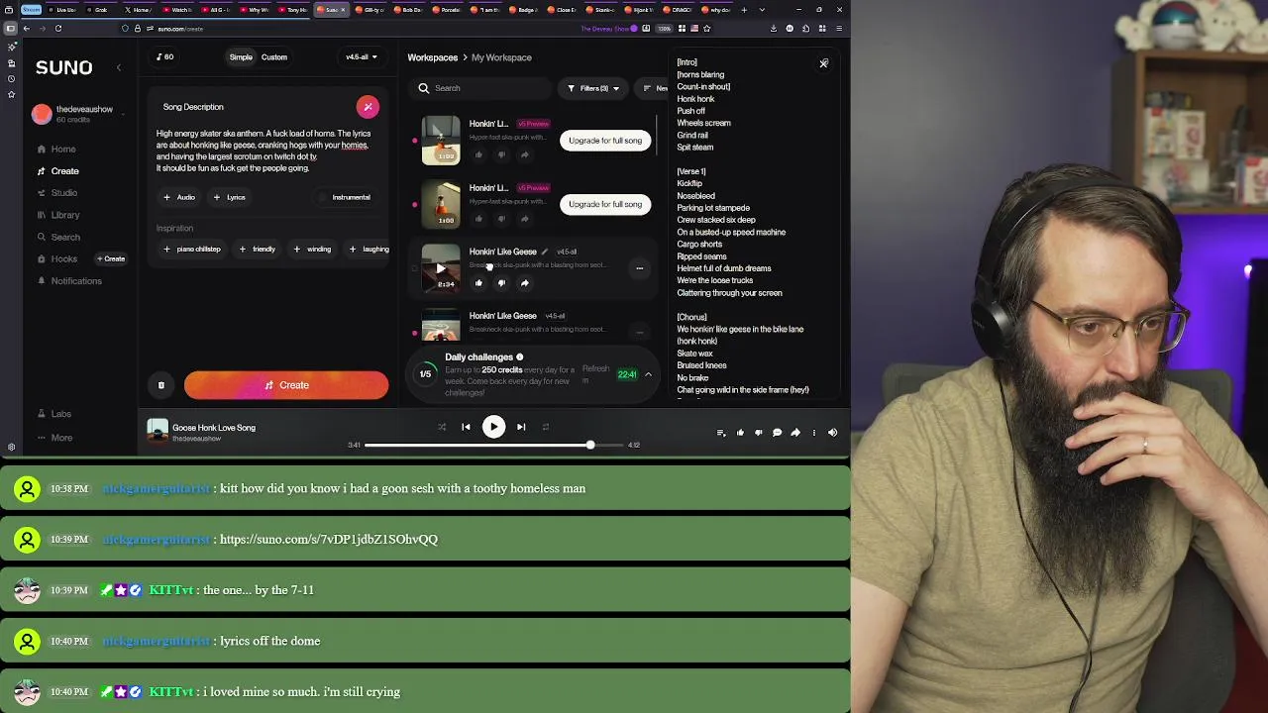Skip to previous track in player

click(x=466, y=427)
